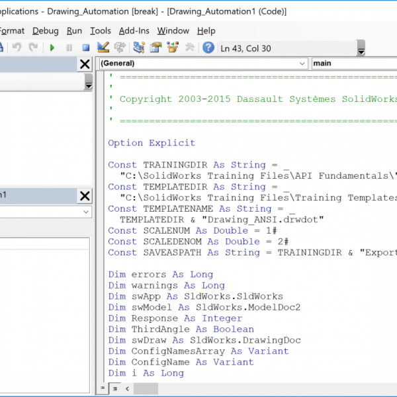Image resolution: width=397 pixels, height=397 pixels.
Task: Switch to Procedure View at bottom left
Action: point(103,388)
